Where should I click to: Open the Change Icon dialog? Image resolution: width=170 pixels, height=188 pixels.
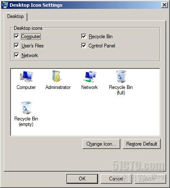[101, 144]
